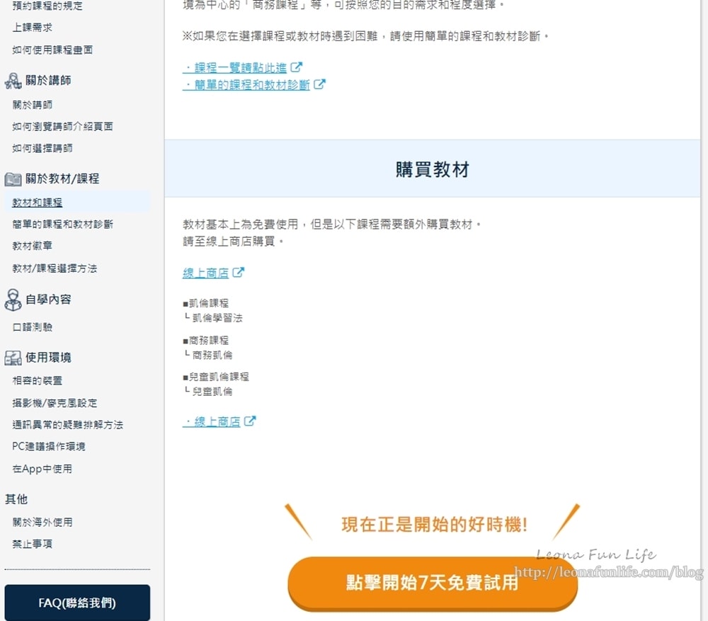Select 教材和課程 in the sidebar
This screenshot has width=708, height=621.
pos(38,203)
